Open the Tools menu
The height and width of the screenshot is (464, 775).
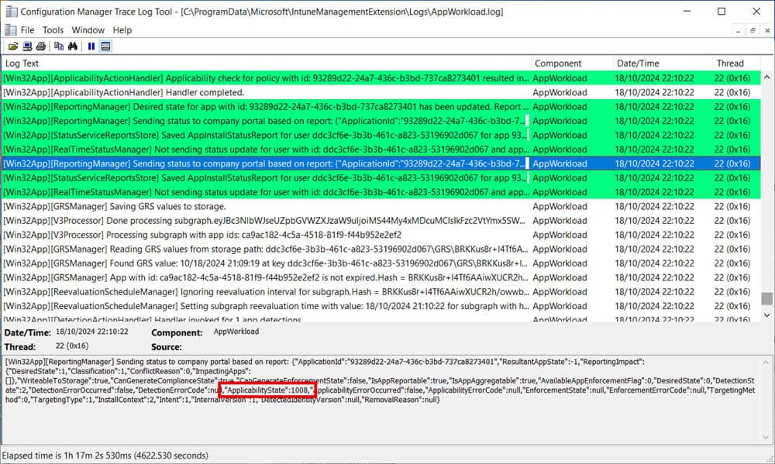click(53, 30)
